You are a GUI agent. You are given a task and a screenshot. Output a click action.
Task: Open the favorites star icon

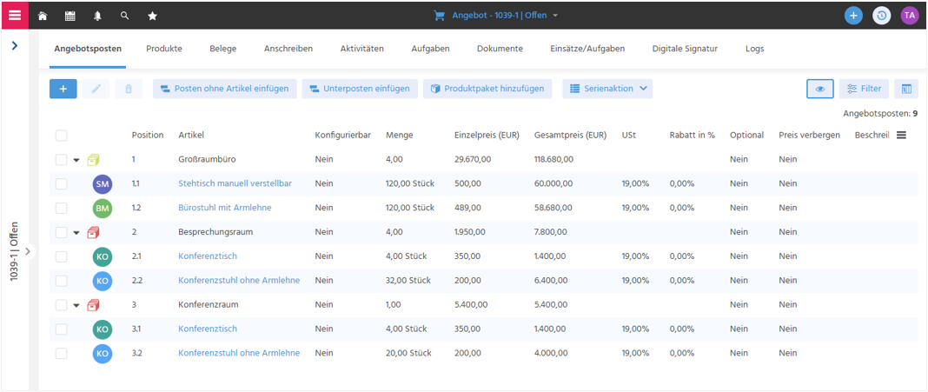152,16
